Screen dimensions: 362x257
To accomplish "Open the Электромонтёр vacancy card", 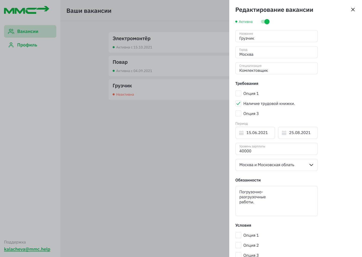I will pyautogui.click(x=169, y=42).
